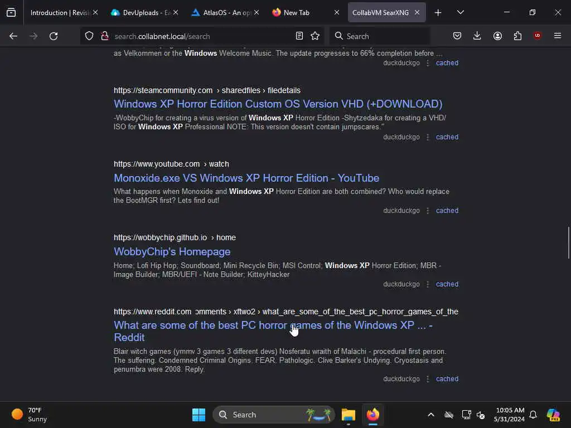Expand options dots beside Reddit result duckduckgo
This screenshot has width=571, height=428.
coord(428,379)
